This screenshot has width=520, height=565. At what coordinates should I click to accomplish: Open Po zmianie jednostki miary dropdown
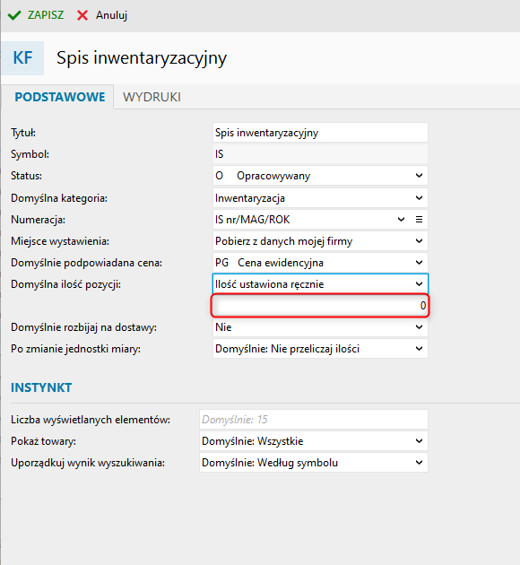coord(419,349)
